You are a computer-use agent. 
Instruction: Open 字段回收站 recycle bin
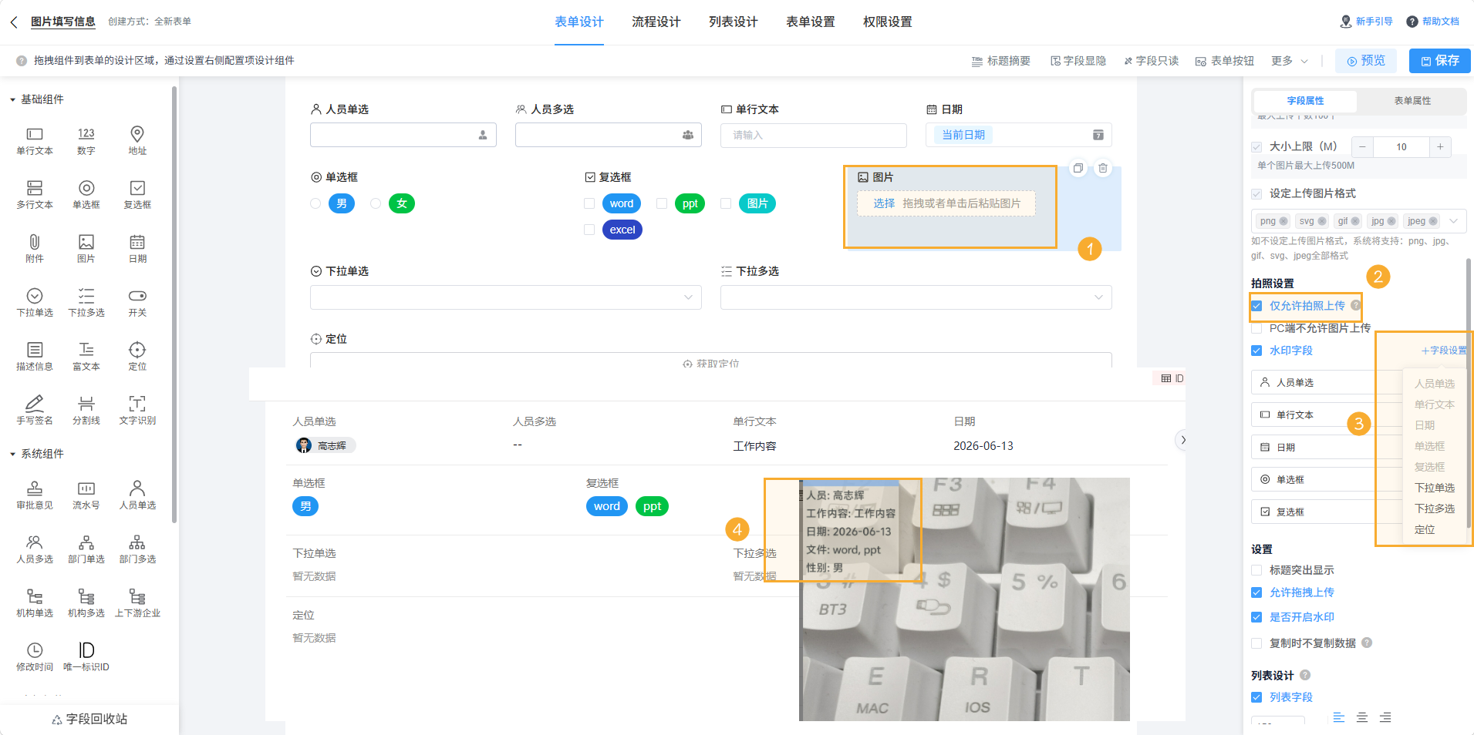click(x=89, y=719)
